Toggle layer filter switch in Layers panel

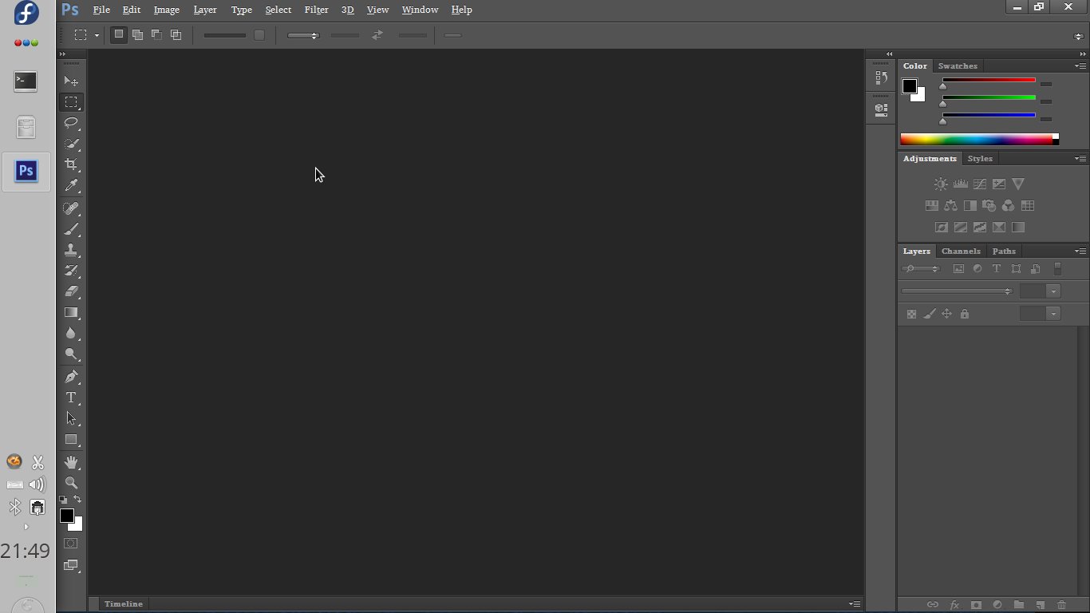1058,269
